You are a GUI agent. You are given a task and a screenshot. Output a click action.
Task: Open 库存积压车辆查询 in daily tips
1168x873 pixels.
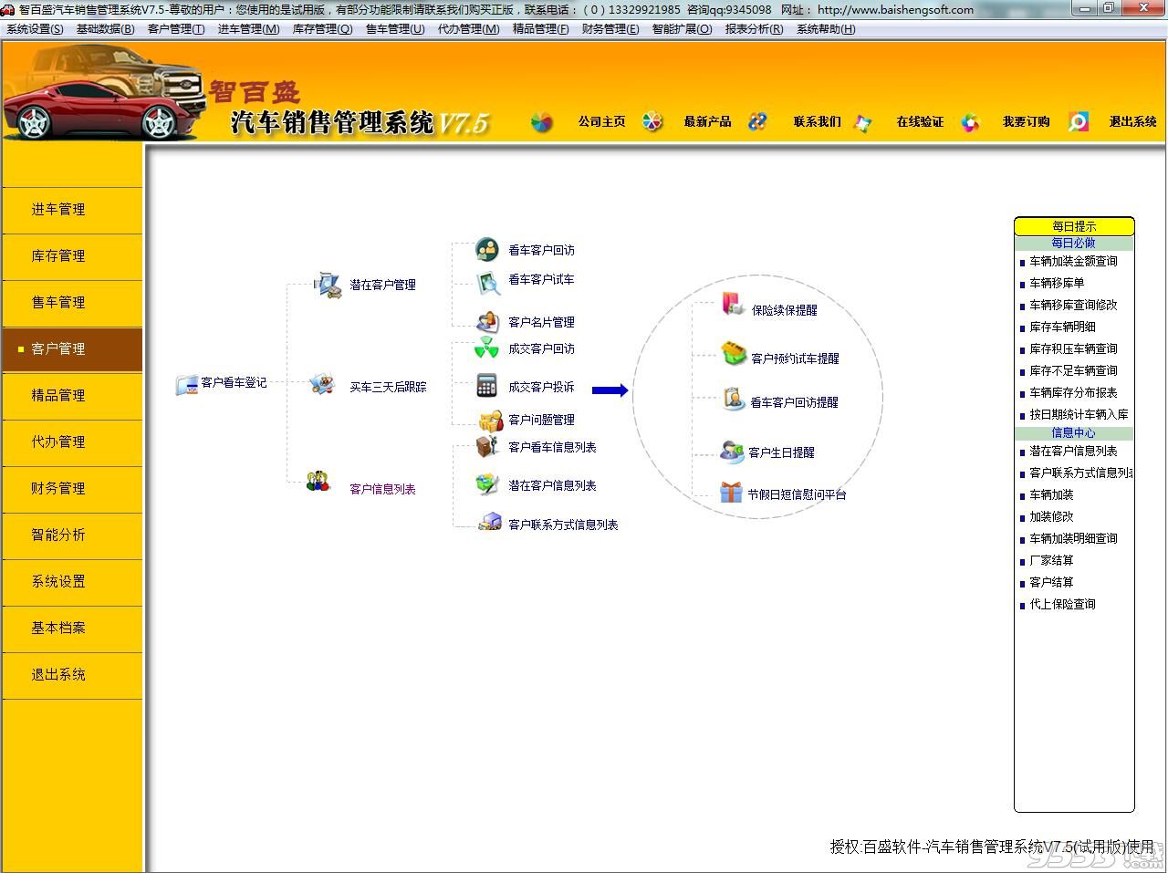(x=1073, y=348)
